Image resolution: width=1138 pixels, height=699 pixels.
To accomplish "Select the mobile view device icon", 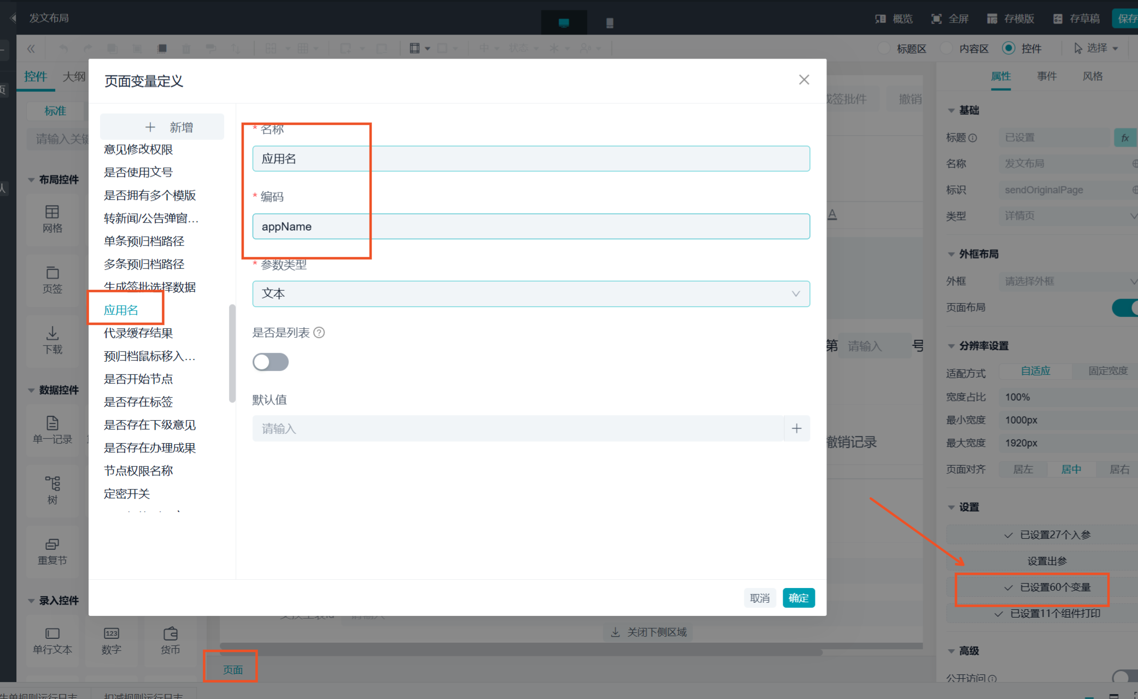I will pos(610,23).
